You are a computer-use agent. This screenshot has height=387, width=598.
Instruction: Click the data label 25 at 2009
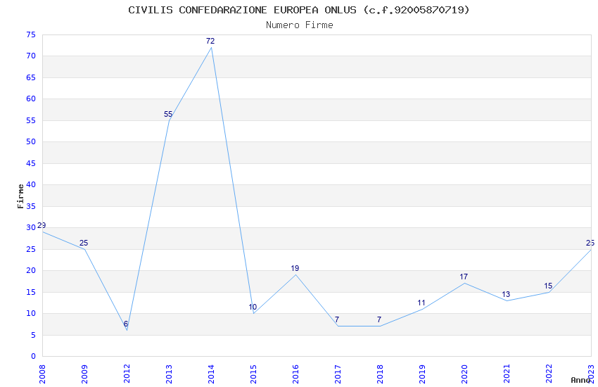(x=84, y=243)
